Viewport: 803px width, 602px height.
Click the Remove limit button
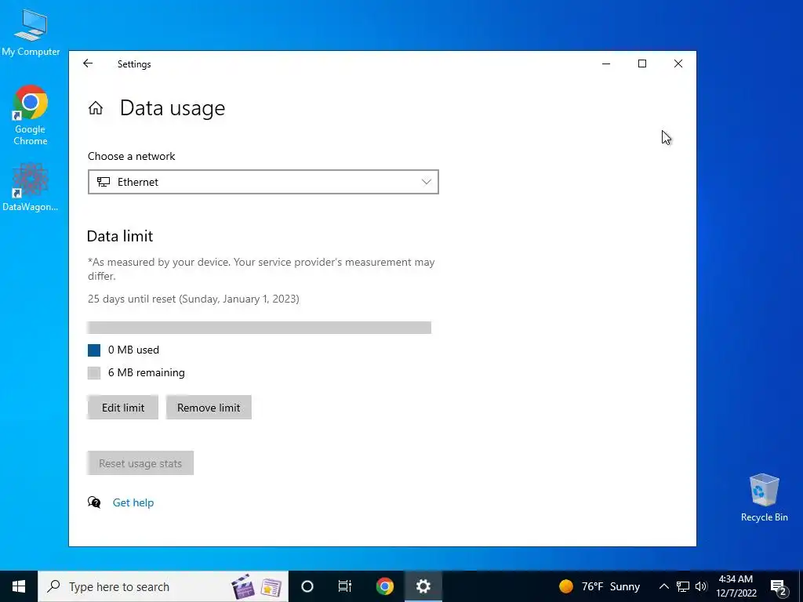coord(209,408)
